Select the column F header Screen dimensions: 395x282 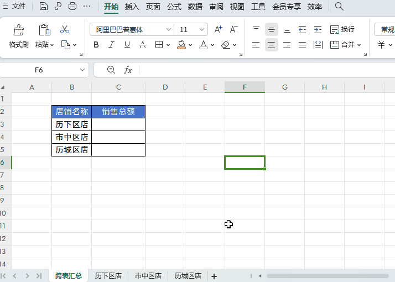(x=245, y=87)
